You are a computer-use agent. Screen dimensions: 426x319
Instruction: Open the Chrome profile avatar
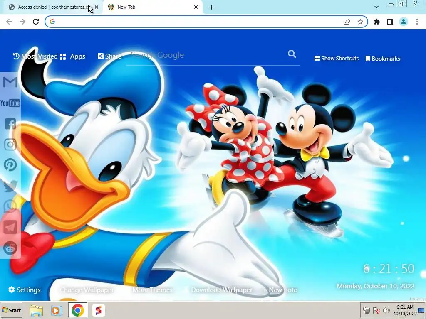click(x=404, y=22)
